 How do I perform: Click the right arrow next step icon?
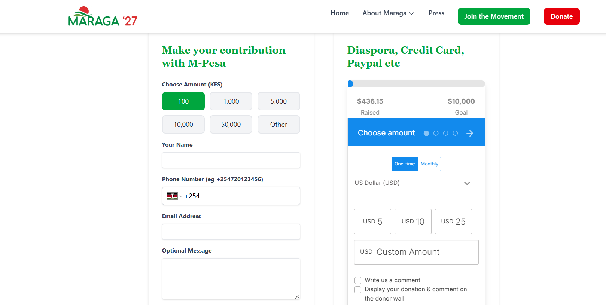click(x=470, y=133)
